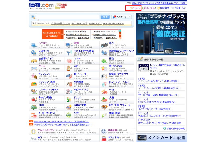The width and height of the screenshot is (216, 142).
Task: Click the yellow car icon beside 自動車・バイク
Action: click(34, 61)
